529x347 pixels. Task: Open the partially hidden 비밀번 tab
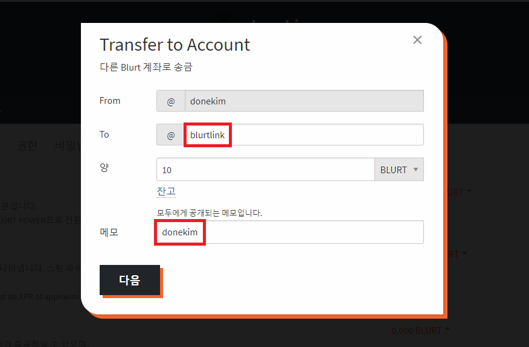[68, 145]
